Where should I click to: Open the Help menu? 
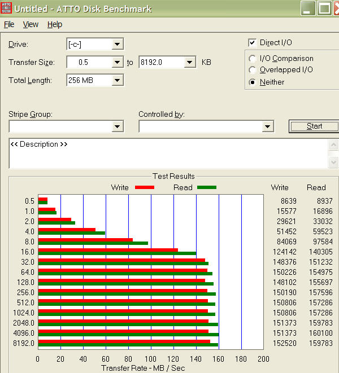click(55, 24)
